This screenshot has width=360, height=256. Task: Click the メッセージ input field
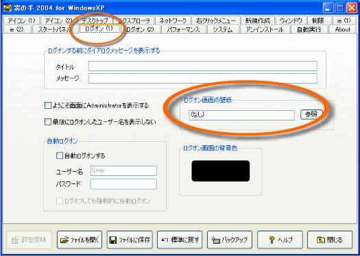click(203, 78)
